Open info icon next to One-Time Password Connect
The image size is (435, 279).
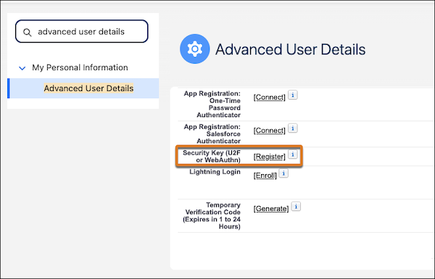pyautogui.click(x=293, y=95)
